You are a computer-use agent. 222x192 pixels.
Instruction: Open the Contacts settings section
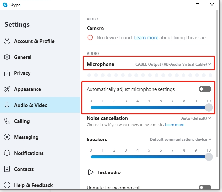tap(24, 169)
